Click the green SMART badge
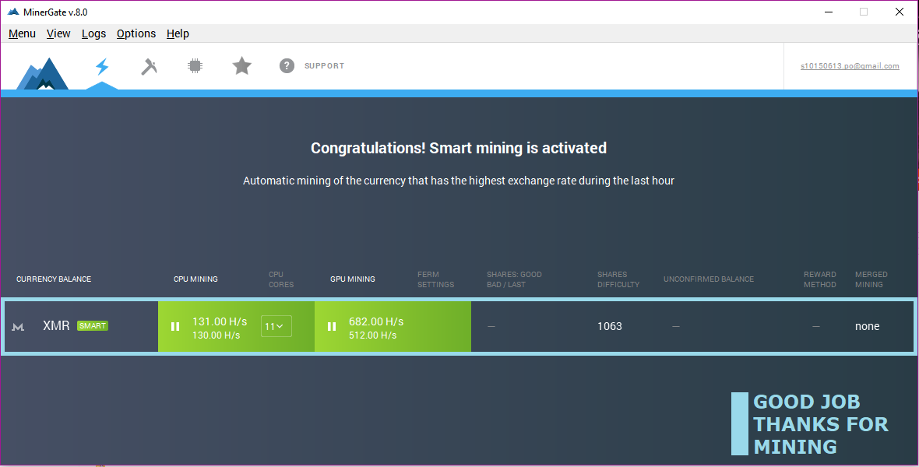This screenshot has height=467, width=919. pyautogui.click(x=93, y=326)
